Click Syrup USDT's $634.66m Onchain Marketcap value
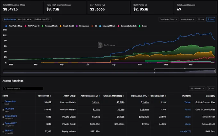 (x=119, y=124)
